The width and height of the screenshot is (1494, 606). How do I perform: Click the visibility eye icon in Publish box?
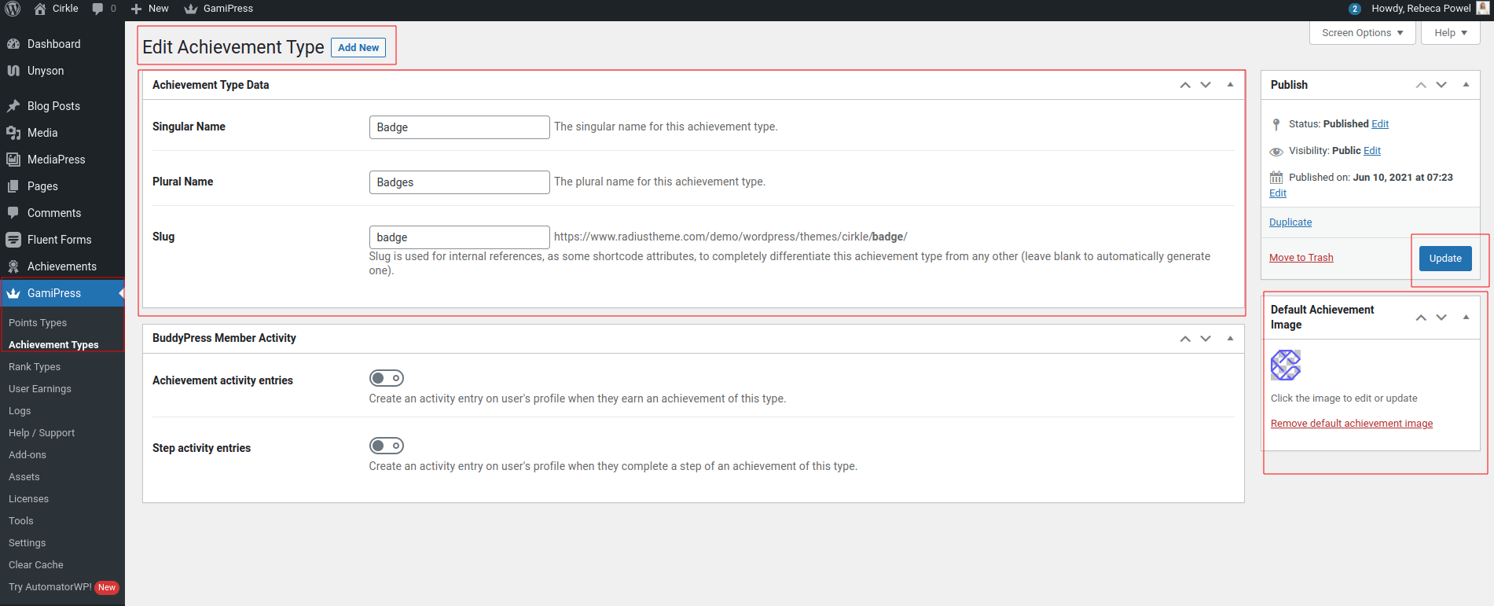tap(1276, 151)
